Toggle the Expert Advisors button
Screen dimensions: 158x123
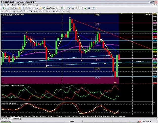pyautogui.click(x=49, y=8)
